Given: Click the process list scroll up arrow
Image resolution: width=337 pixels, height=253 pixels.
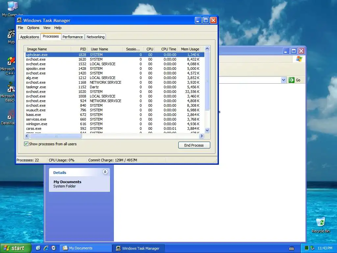Looking at the screenshot, I should tap(207, 49).
